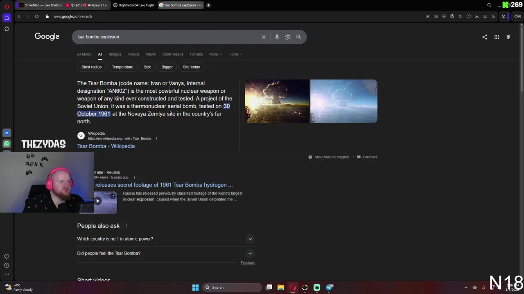Viewport: 524px width, 294px height.
Task: Click Feedback under People also ask
Action: pyautogui.click(x=248, y=263)
